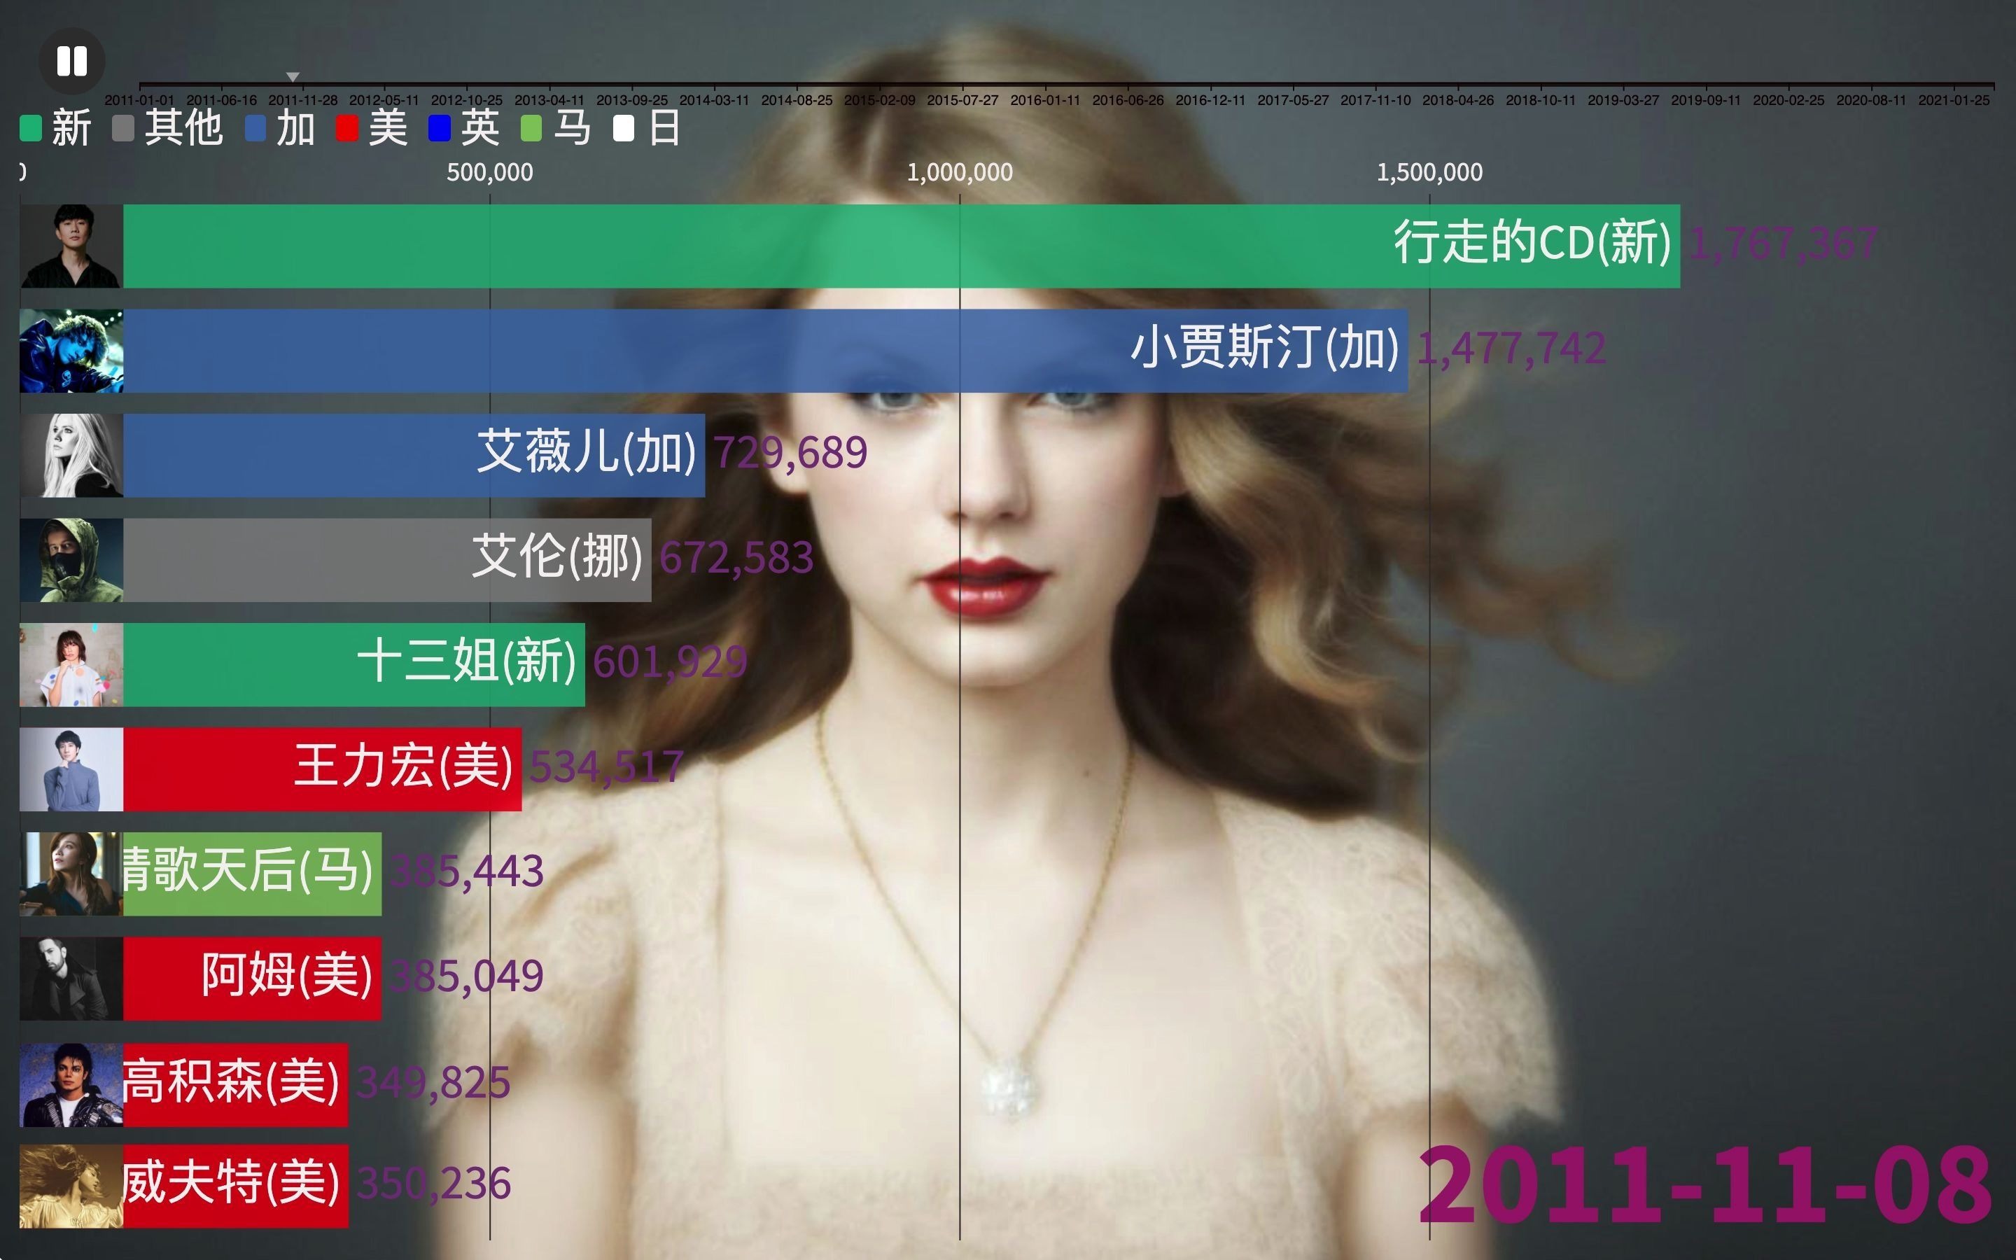Jump to 2016-06-26 on timeline

pos(1128,100)
